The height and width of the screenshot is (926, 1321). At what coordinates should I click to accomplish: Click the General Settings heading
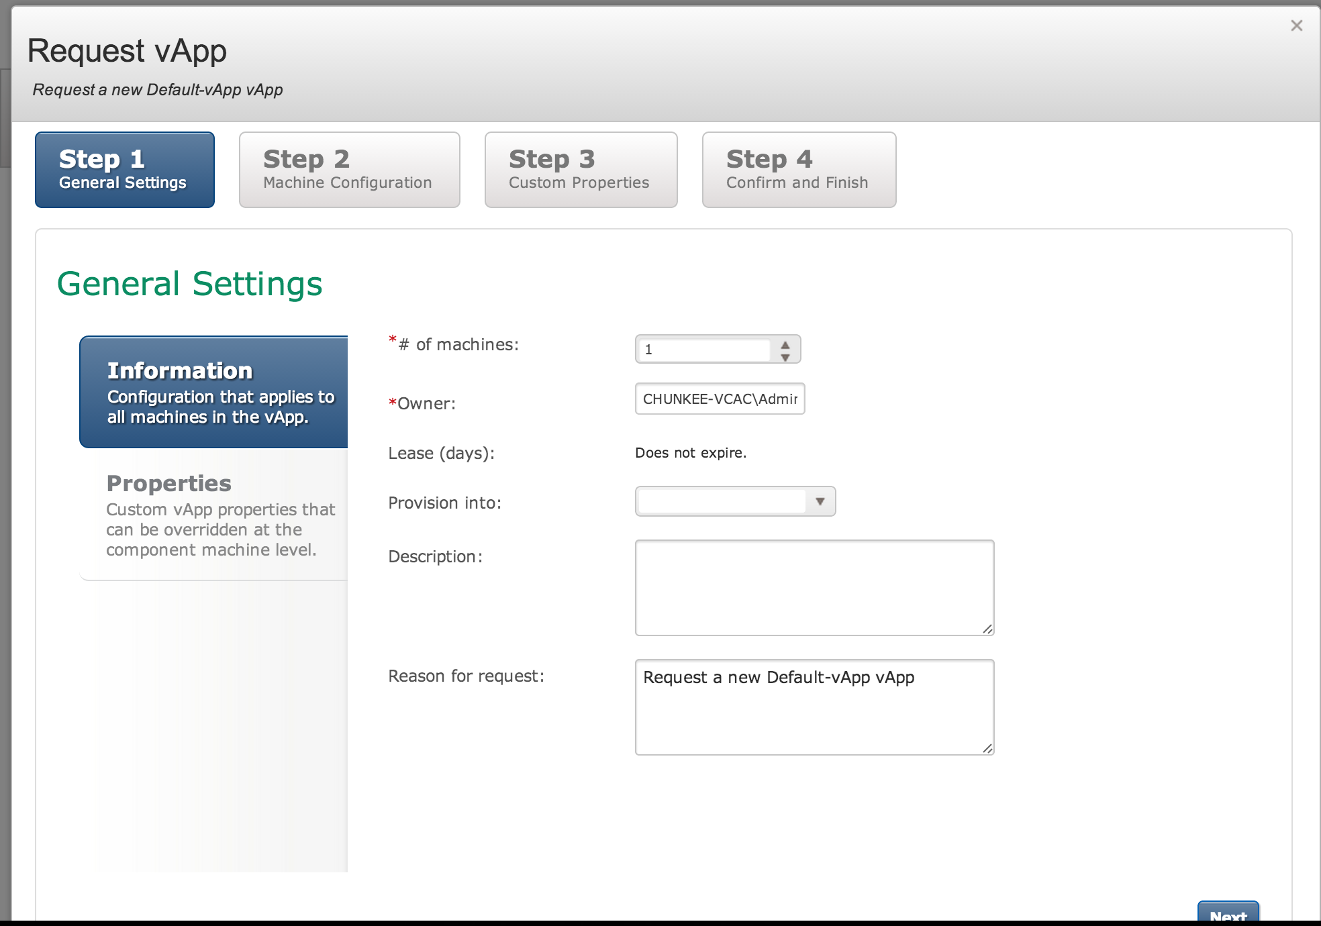tap(189, 284)
